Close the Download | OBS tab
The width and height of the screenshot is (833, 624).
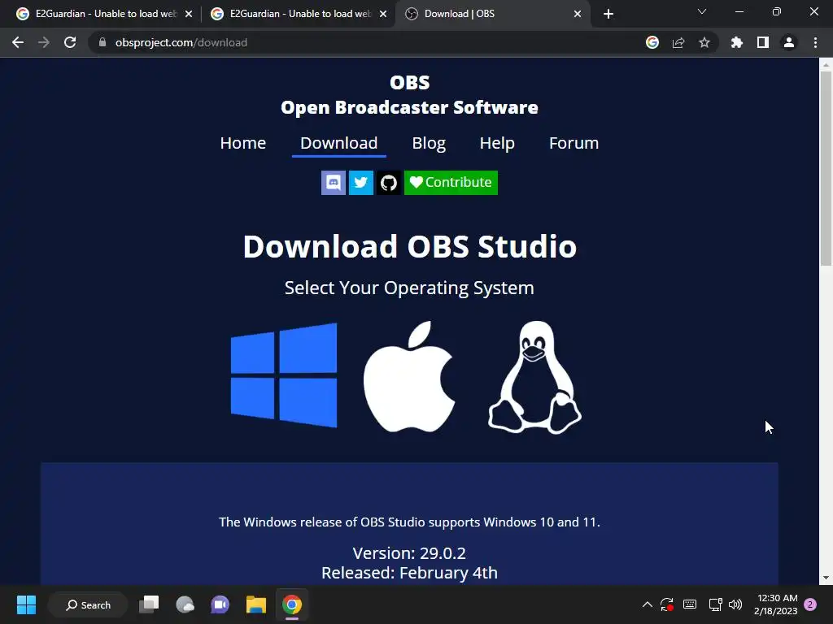[578, 15]
